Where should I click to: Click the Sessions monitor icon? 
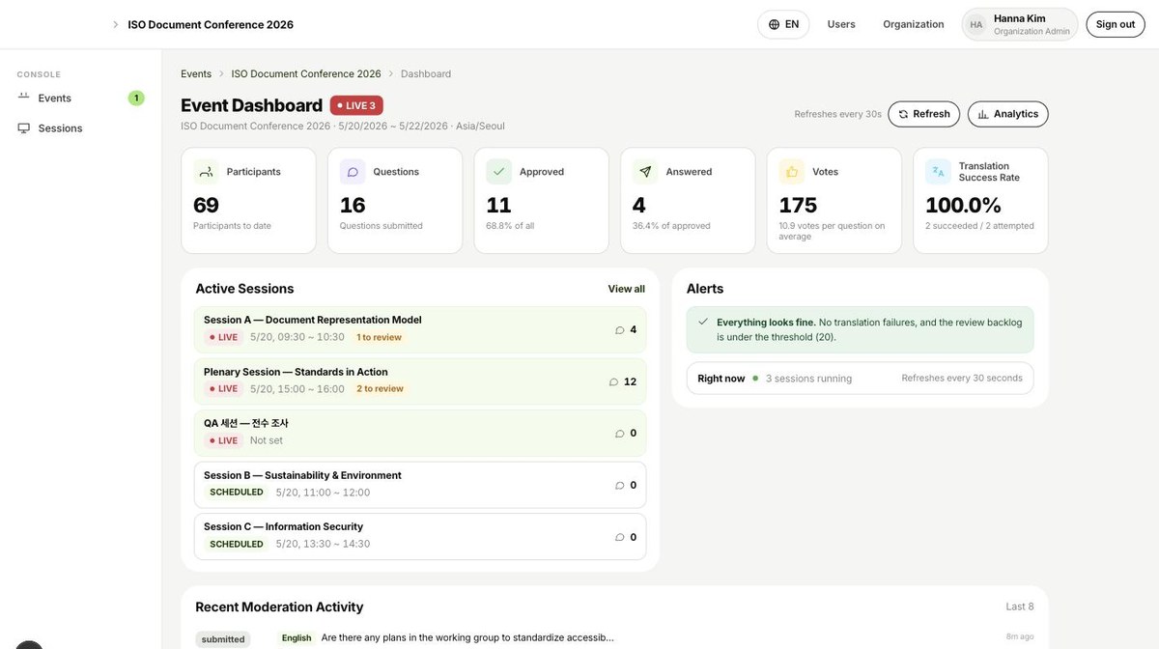(x=23, y=127)
